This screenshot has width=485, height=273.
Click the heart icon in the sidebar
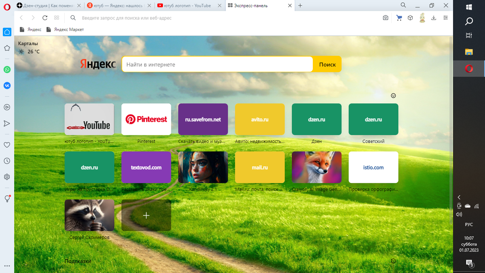pyautogui.click(x=7, y=145)
